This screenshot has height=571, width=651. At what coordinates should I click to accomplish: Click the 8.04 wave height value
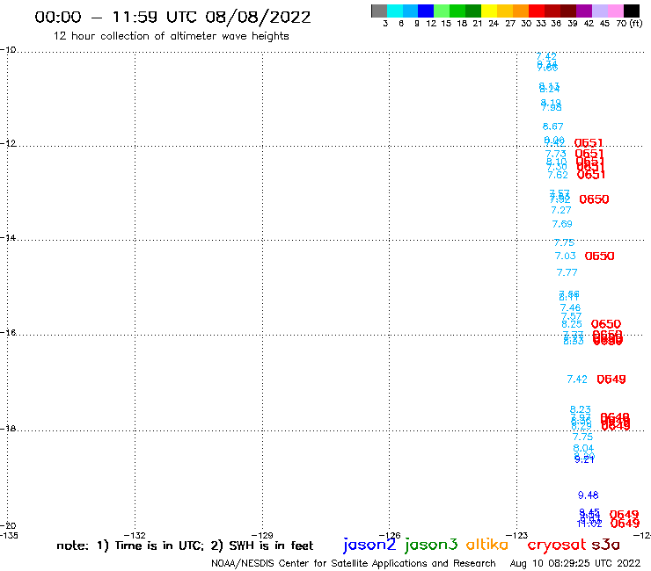(x=583, y=448)
